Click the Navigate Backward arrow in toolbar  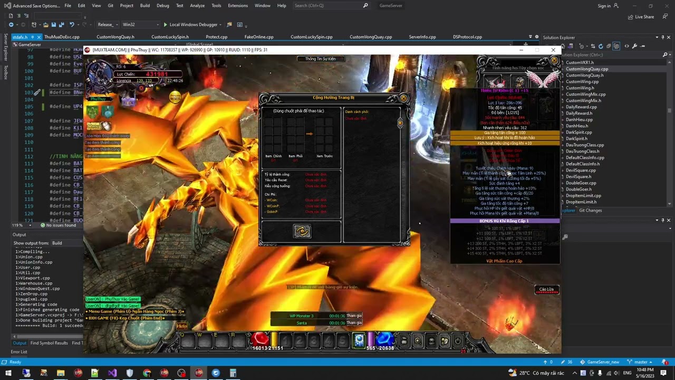point(11,24)
